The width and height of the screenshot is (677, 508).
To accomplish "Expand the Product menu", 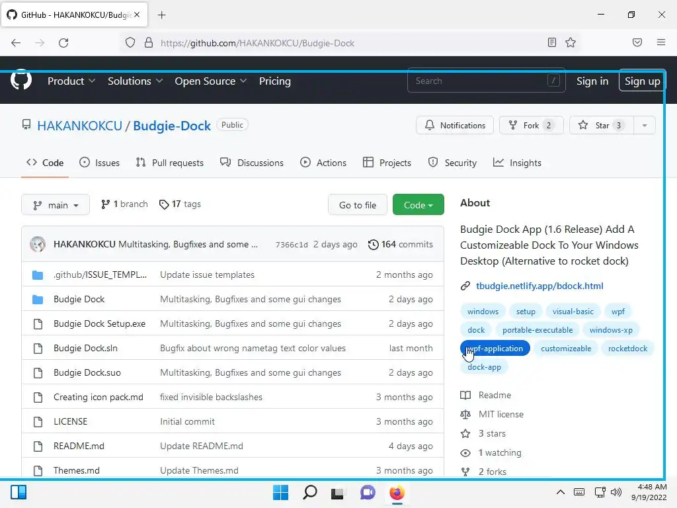I will tap(71, 81).
